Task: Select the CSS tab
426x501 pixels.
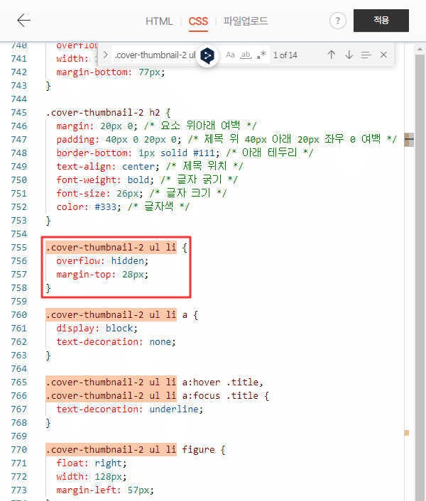Action: 198,21
